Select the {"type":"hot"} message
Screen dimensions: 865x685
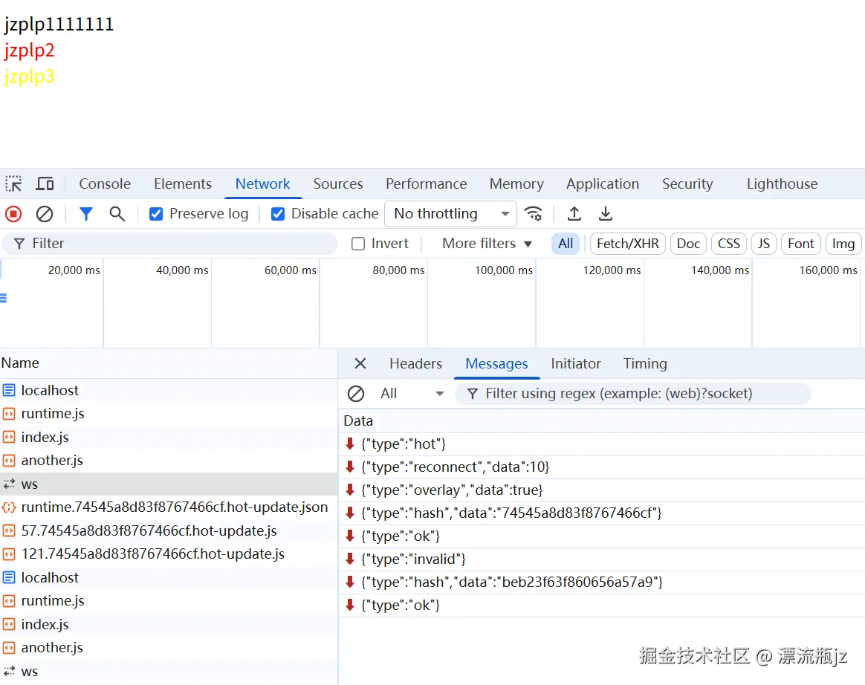[x=602, y=444]
